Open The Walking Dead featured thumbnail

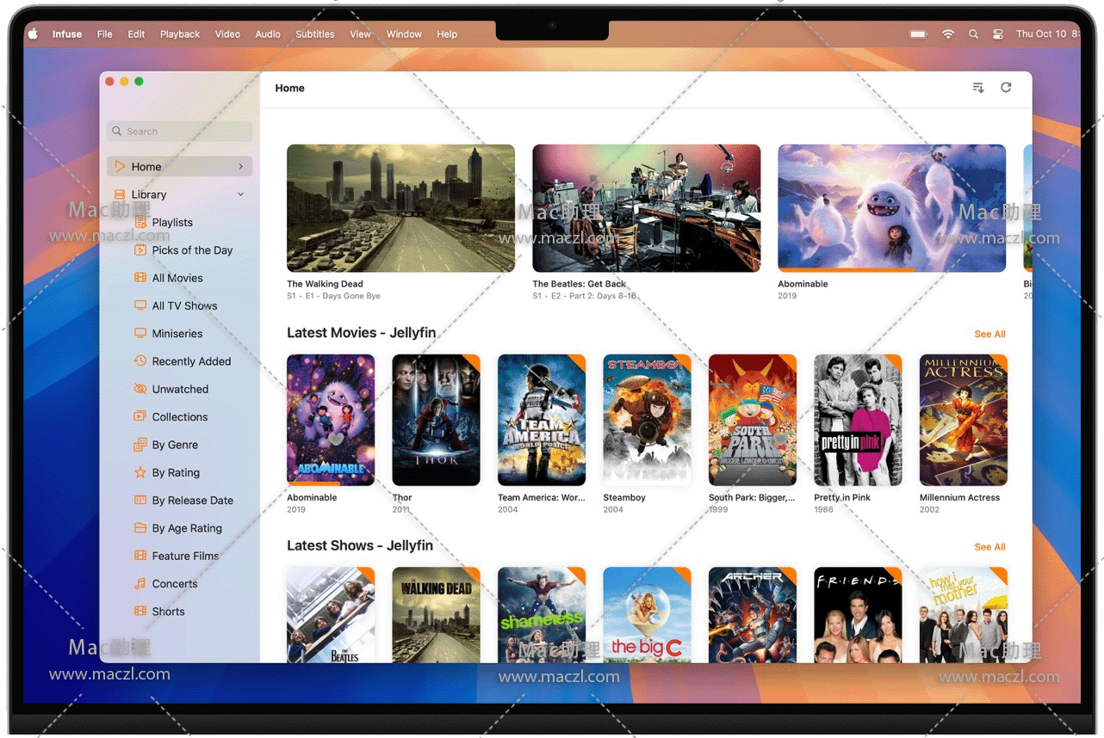[400, 208]
